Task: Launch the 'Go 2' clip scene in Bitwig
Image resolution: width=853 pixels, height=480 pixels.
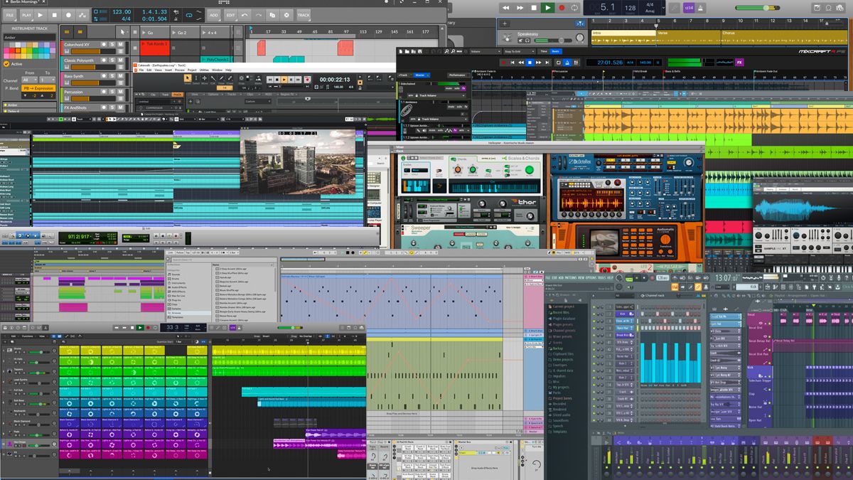Action: coord(173,33)
